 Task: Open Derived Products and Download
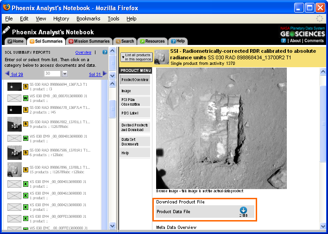pyautogui.click(x=135, y=127)
